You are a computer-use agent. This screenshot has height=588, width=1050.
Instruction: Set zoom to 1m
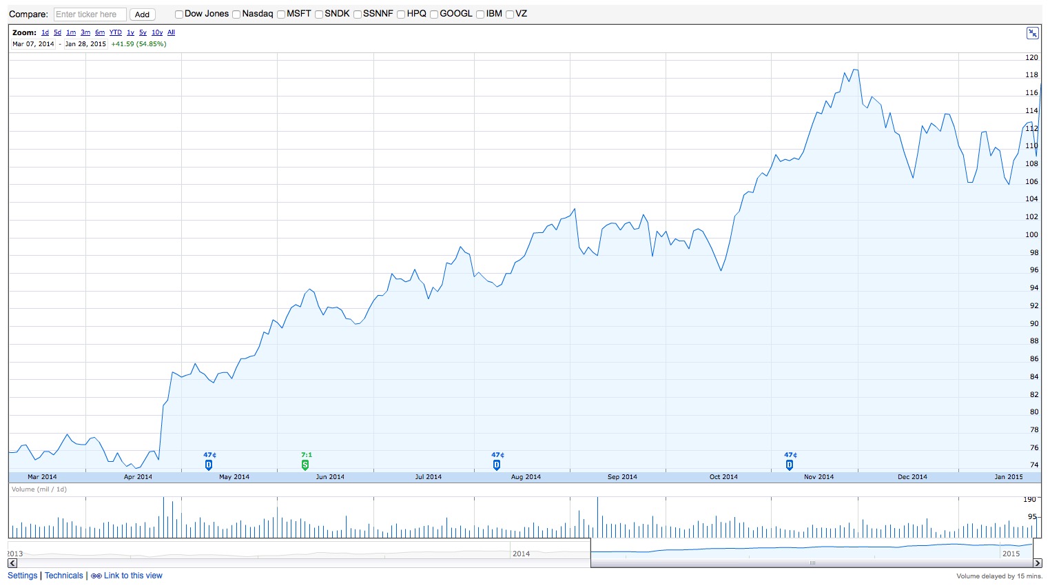point(71,32)
